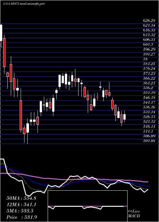Select the 591.27 price level label
Image resolution: width=159 pixels, height=222 pixels.
tap(149, 54)
